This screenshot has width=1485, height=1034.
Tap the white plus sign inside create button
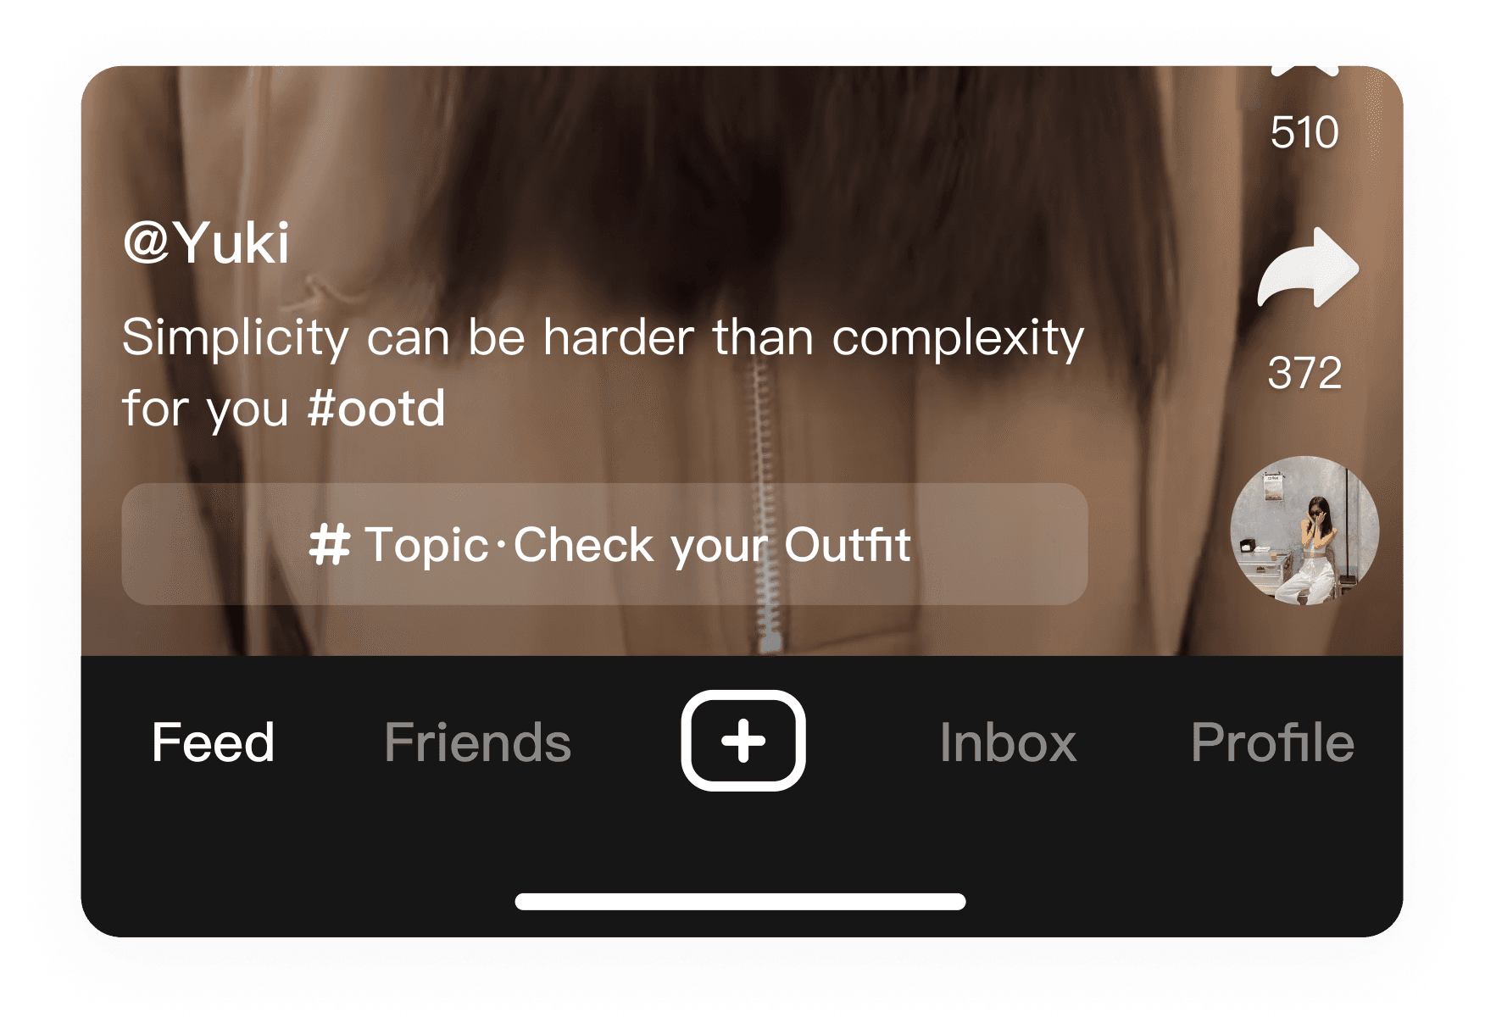click(x=743, y=741)
